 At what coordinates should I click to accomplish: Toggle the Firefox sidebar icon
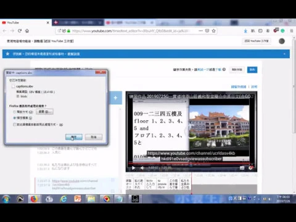pyautogui.click(x=260, y=31)
